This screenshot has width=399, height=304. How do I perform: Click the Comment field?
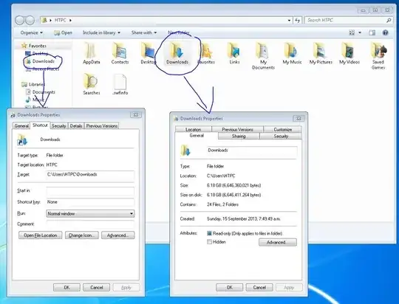(90, 224)
